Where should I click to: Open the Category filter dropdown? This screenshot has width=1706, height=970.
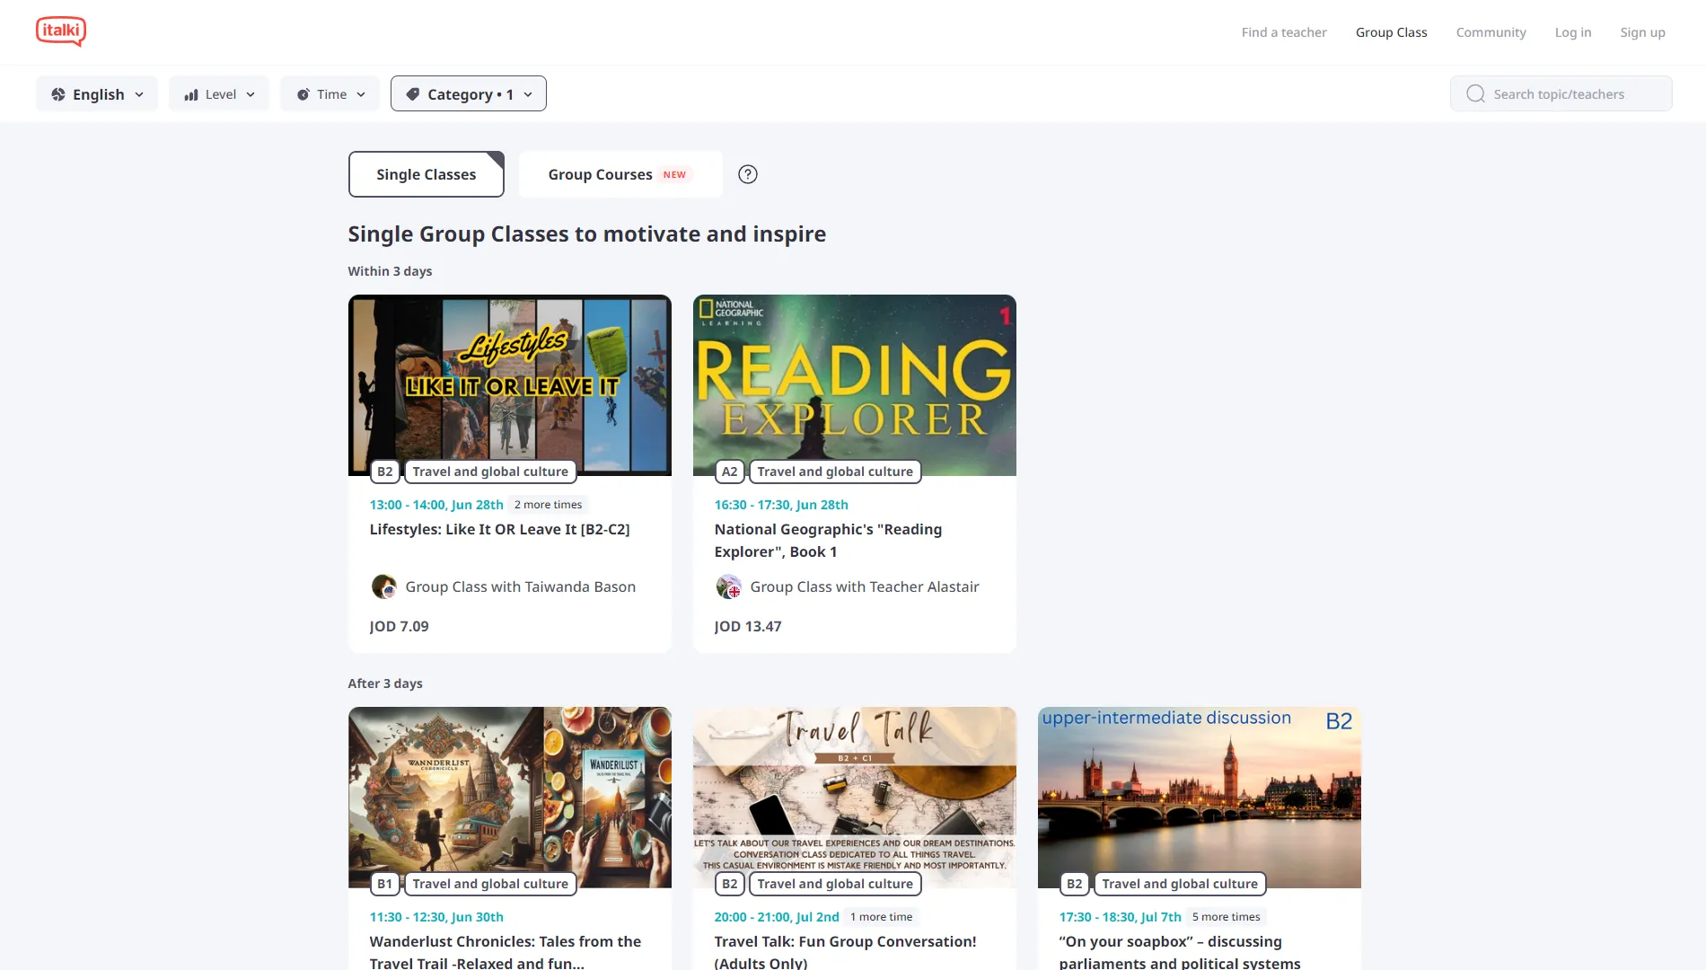(x=469, y=94)
